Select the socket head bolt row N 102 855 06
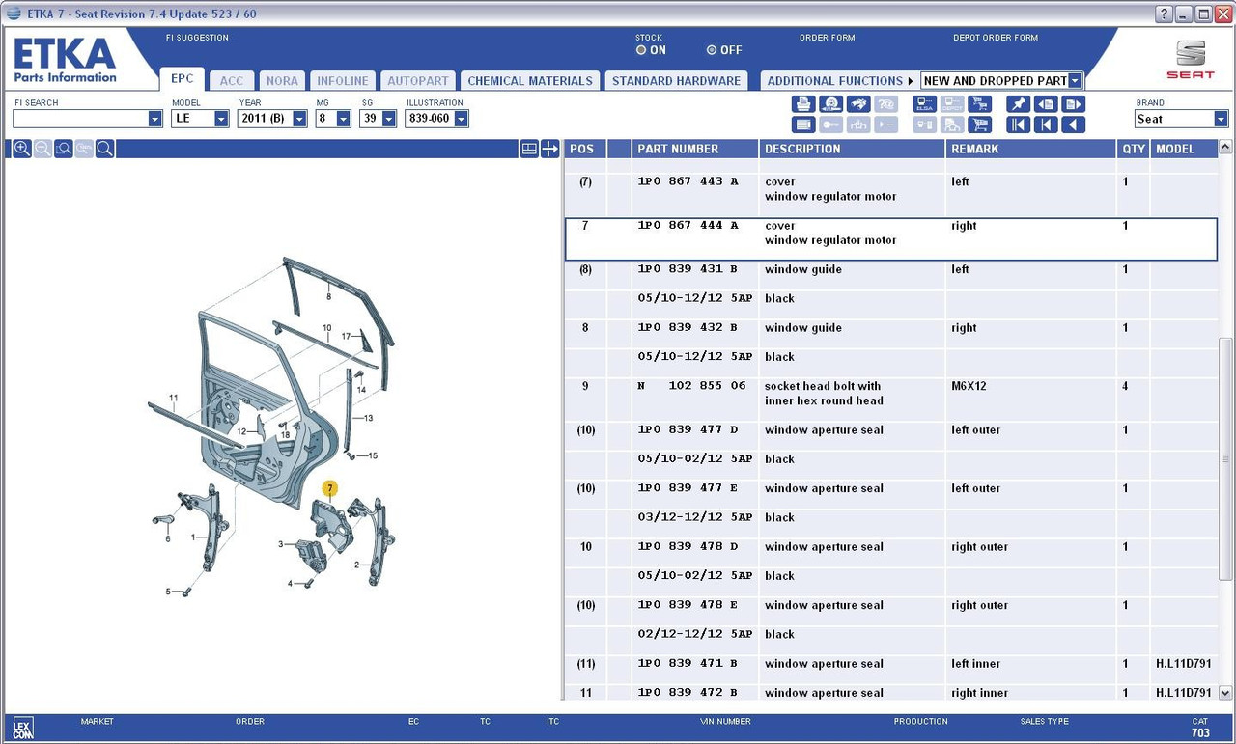 click(x=890, y=393)
